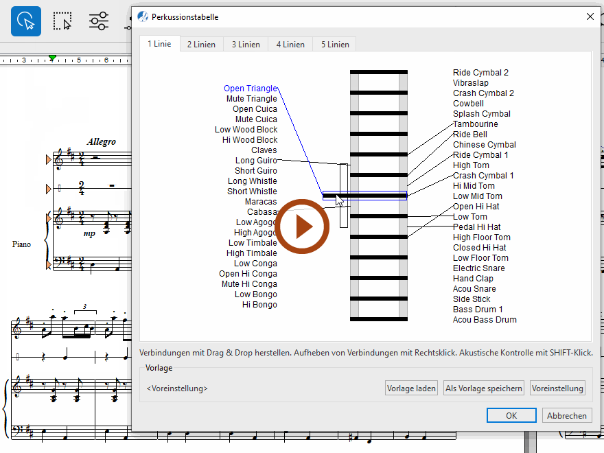This screenshot has height=453, width=604.
Task: Click orange triangle beside the piano bass staff
Action: click(48, 264)
